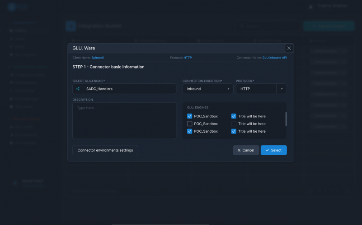Uncheck the first POC_Sandbox checkbox
The image size is (362, 225).
(189, 116)
